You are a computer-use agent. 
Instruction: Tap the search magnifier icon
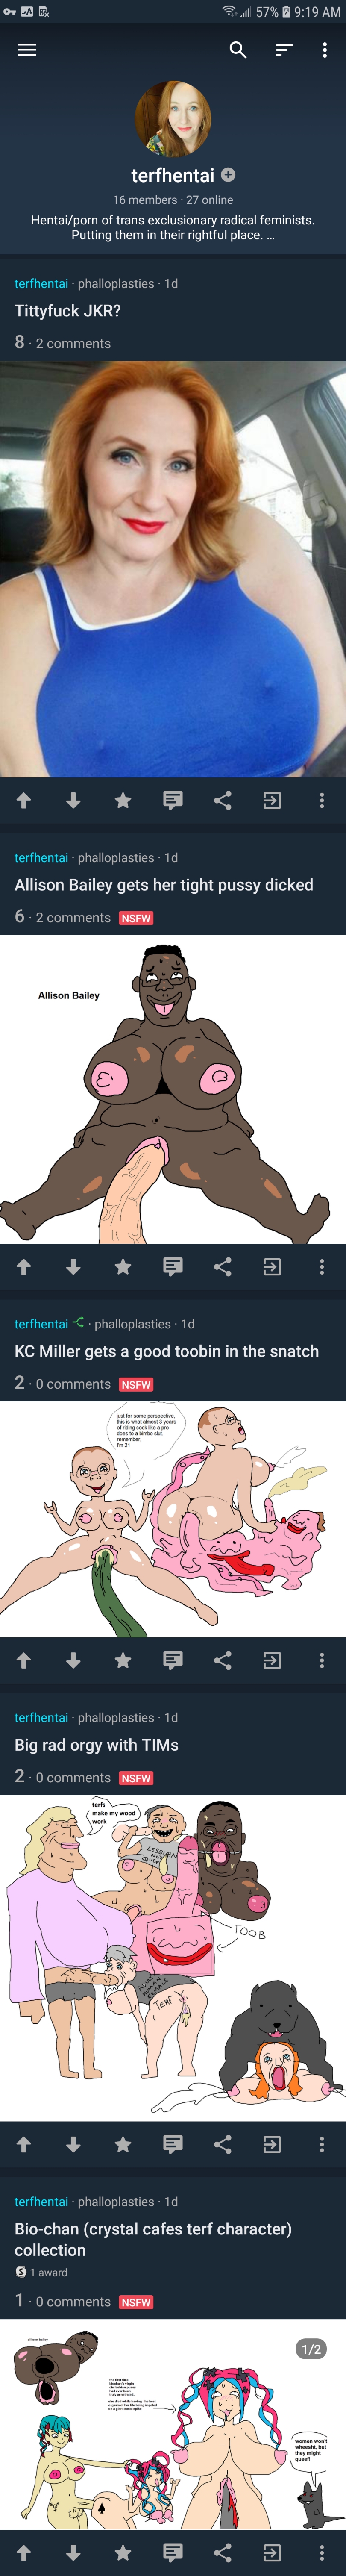(238, 50)
